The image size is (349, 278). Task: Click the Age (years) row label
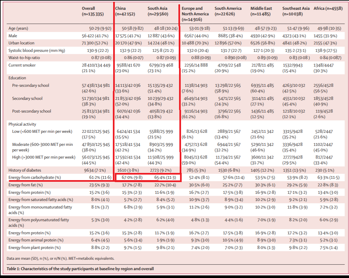18,28
